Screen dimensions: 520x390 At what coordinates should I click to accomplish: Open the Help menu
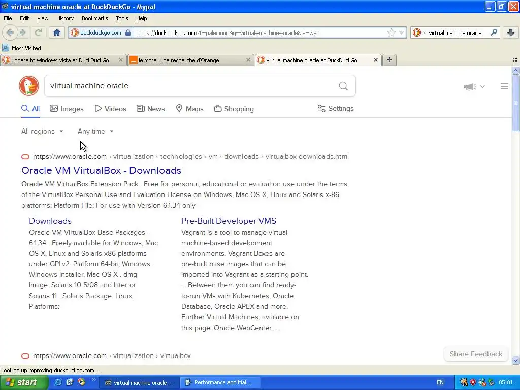141,18
